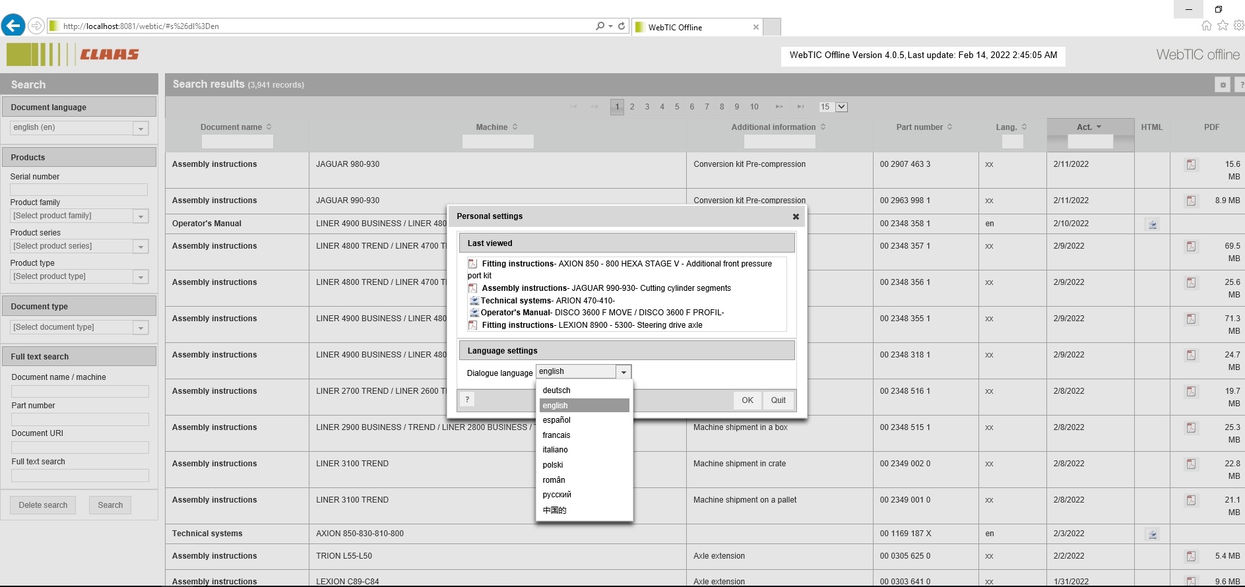This screenshot has width=1245, height=587.
Task: Open PDF icon for part 00 2348 515 1
Action: click(x=1191, y=427)
